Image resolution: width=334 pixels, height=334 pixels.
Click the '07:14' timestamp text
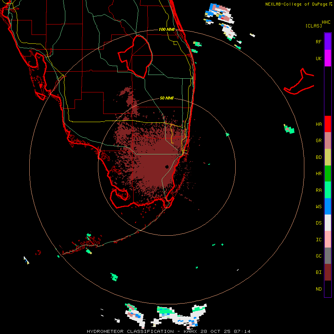242,331
